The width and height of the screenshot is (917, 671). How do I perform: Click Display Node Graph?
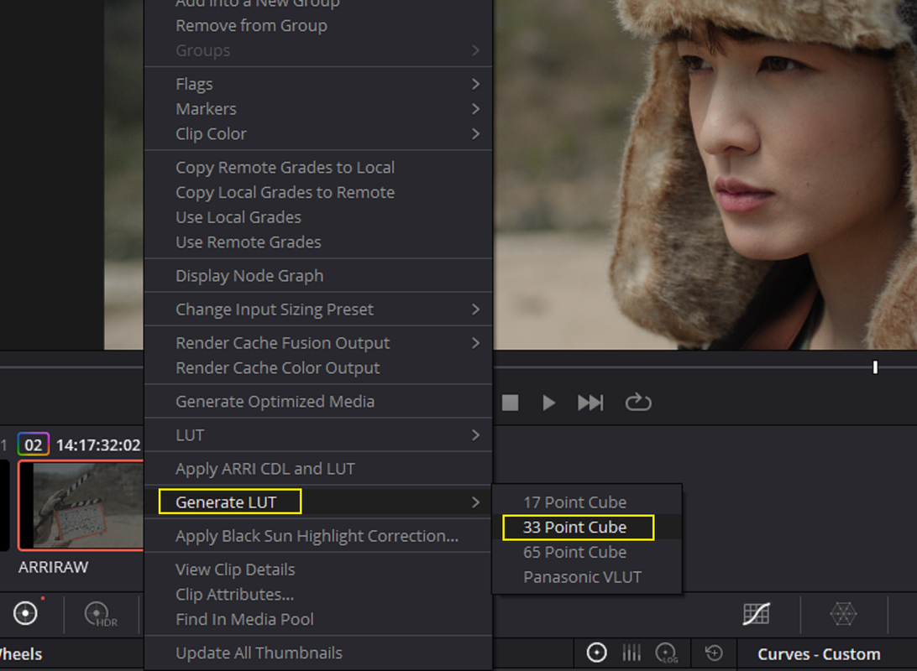[x=318, y=276]
